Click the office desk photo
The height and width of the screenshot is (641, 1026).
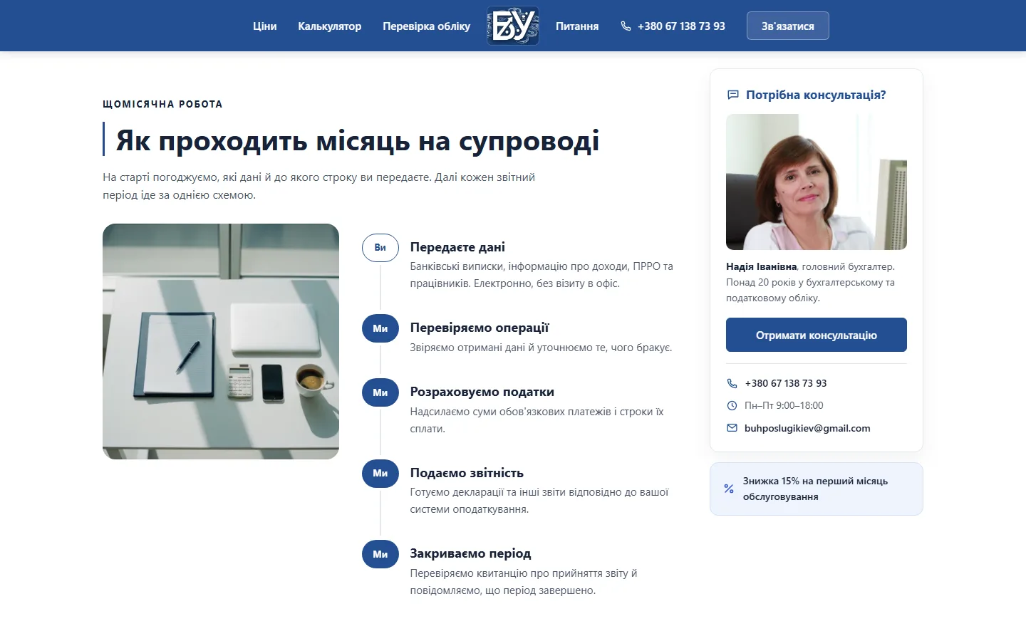tap(221, 341)
